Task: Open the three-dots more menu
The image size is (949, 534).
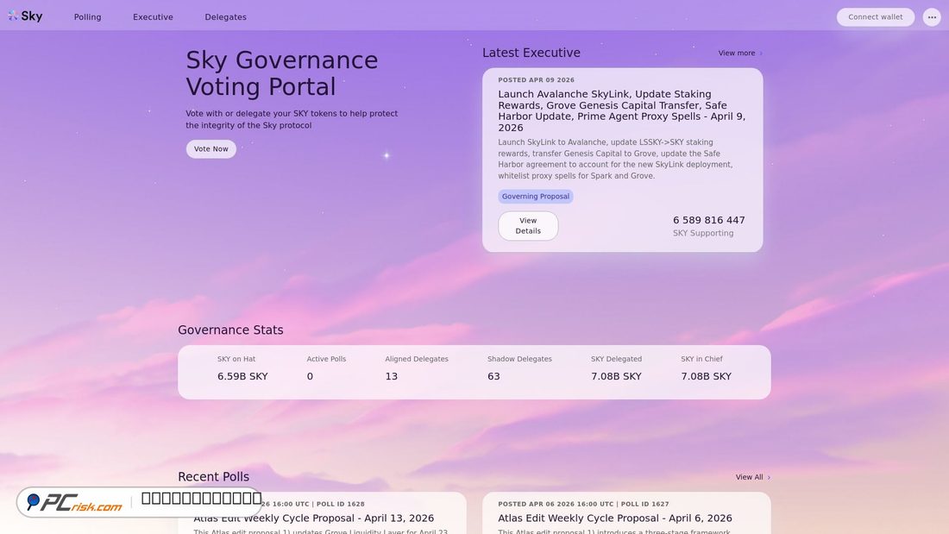Action: (x=932, y=17)
